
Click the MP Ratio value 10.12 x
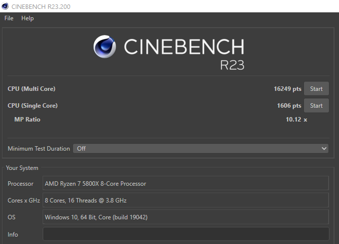coord(296,120)
